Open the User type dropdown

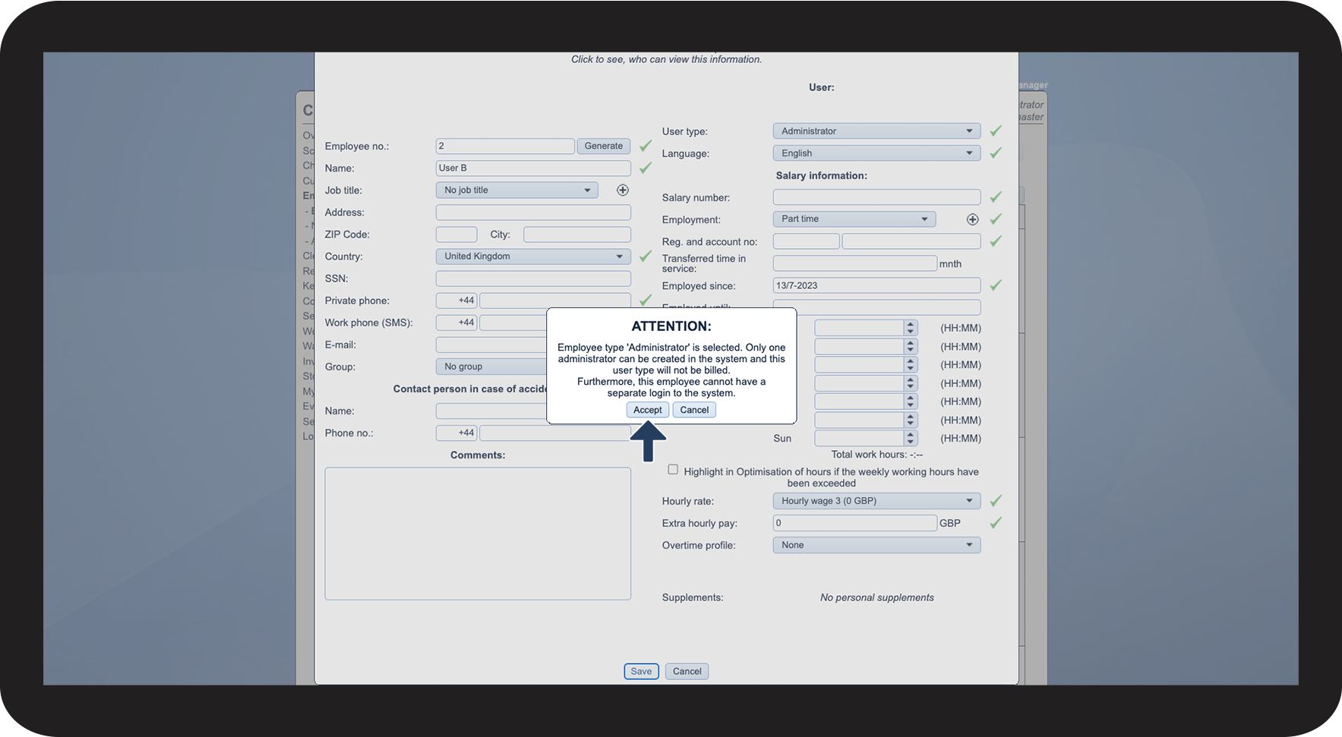pos(876,131)
